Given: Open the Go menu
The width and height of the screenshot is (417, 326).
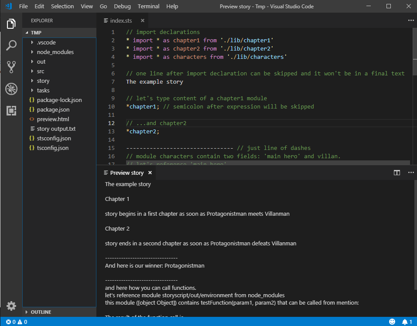Looking at the screenshot, I should click(103, 7).
